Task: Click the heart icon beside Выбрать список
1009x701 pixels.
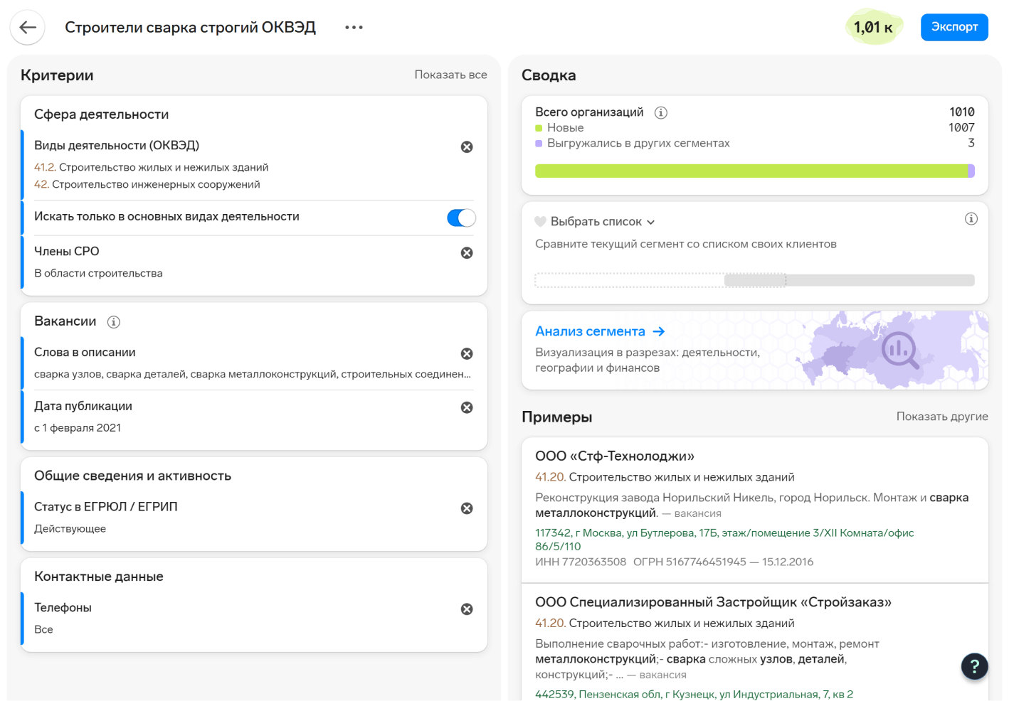Action: point(540,222)
